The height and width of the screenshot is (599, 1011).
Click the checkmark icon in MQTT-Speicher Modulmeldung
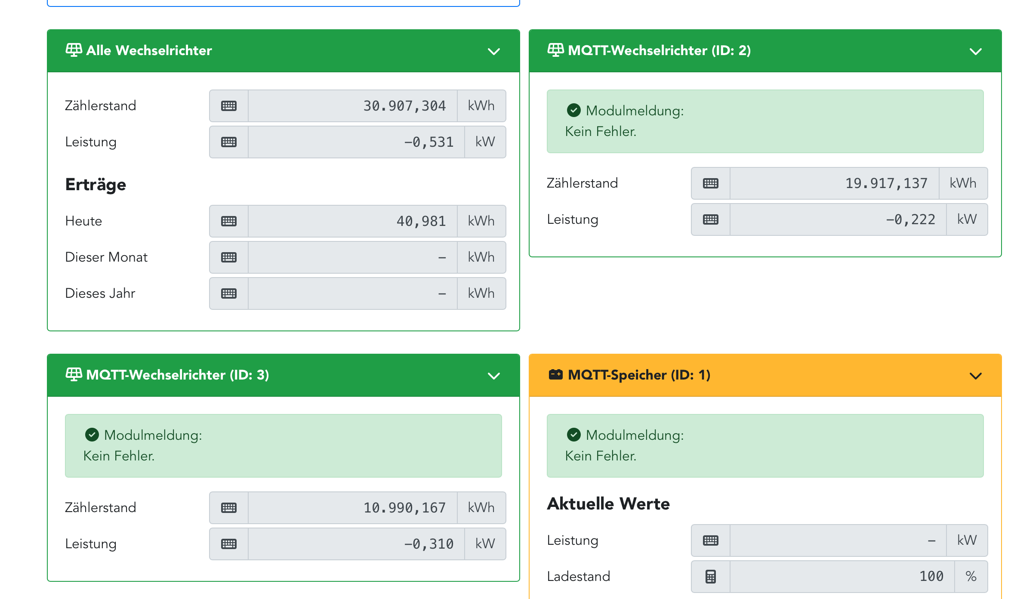pos(573,435)
